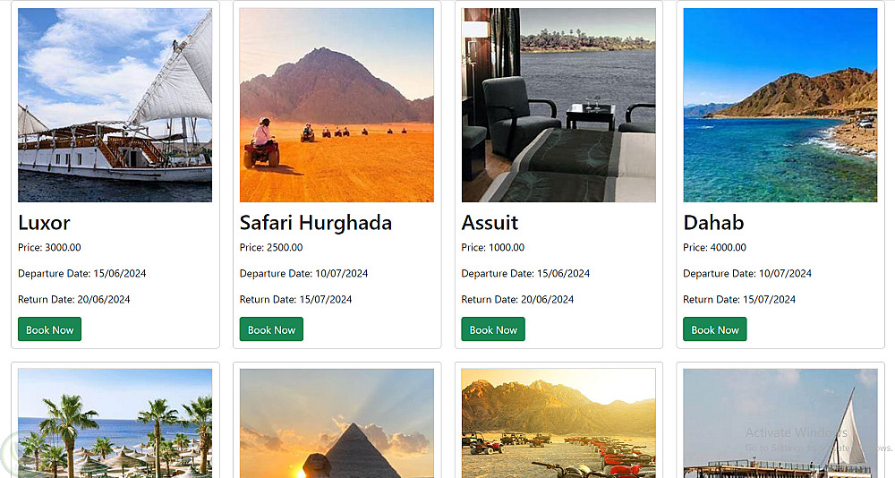Book the Dahab trip
The width and height of the screenshot is (895, 478).
point(714,329)
